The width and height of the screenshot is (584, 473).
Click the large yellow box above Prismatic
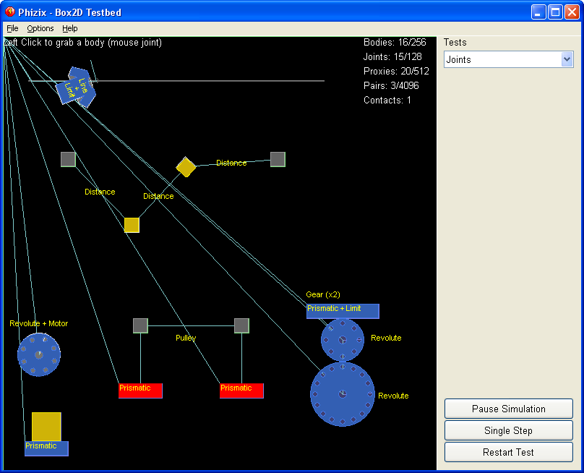tap(46, 426)
